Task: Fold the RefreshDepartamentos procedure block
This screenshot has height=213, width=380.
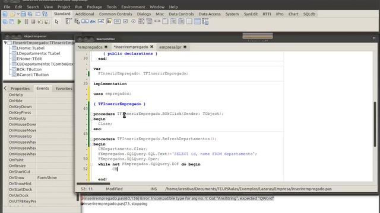Action: (91, 139)
